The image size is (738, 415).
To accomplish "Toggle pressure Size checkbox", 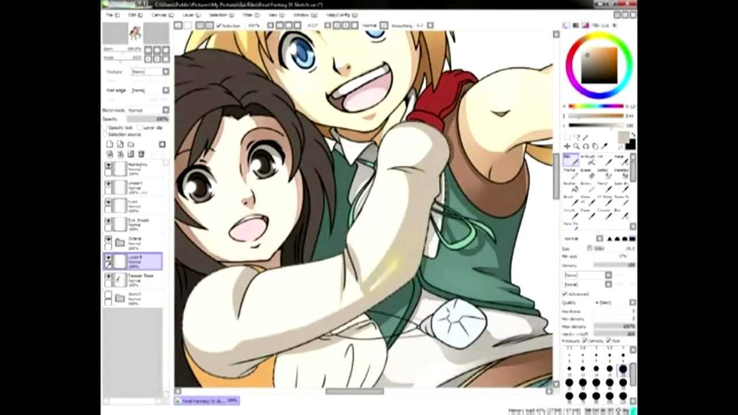I will click(x=609, y=341).
